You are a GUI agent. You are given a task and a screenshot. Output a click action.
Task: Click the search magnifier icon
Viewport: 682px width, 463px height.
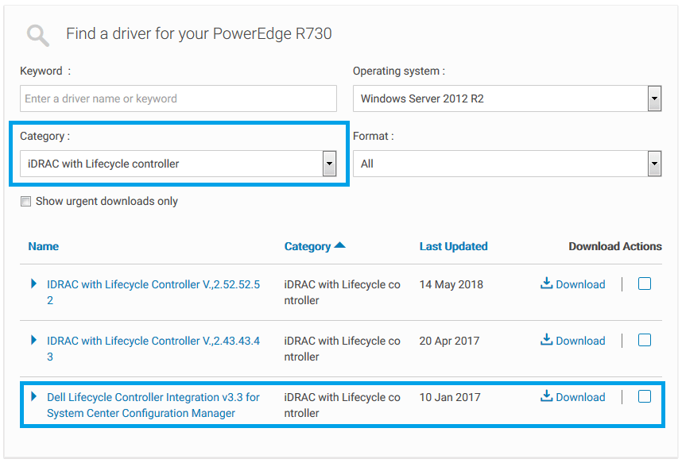pyautogui.click(x=37, y=34)
